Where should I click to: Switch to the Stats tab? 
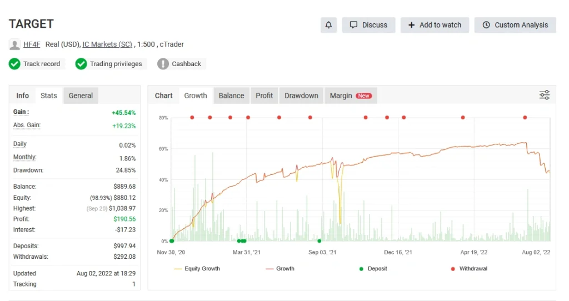49,96
